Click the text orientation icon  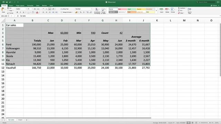(53, 9)
